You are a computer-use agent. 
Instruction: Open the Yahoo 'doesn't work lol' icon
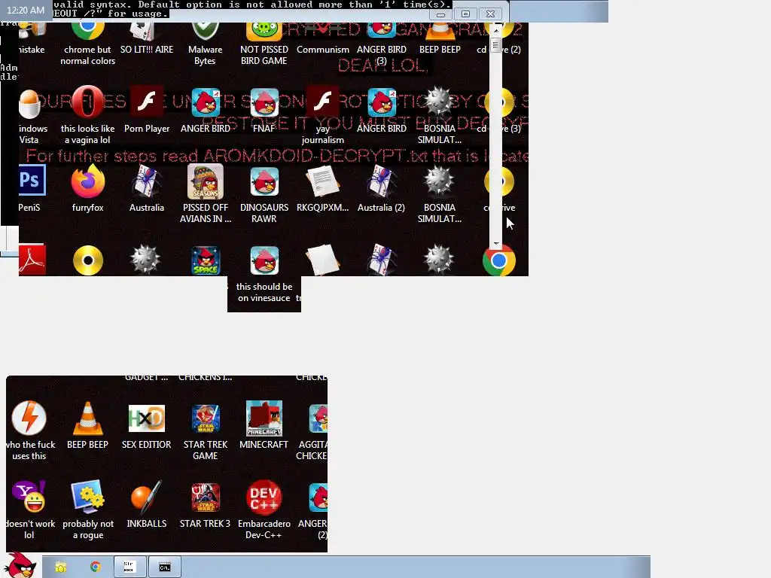click(29, 511)
